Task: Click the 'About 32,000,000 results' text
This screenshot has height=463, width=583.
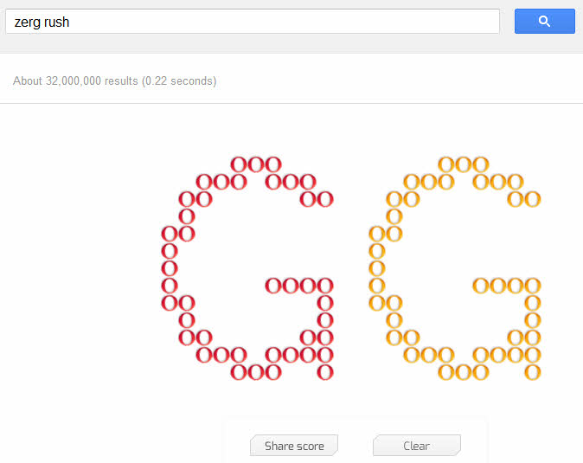Action: click(75, 80)
